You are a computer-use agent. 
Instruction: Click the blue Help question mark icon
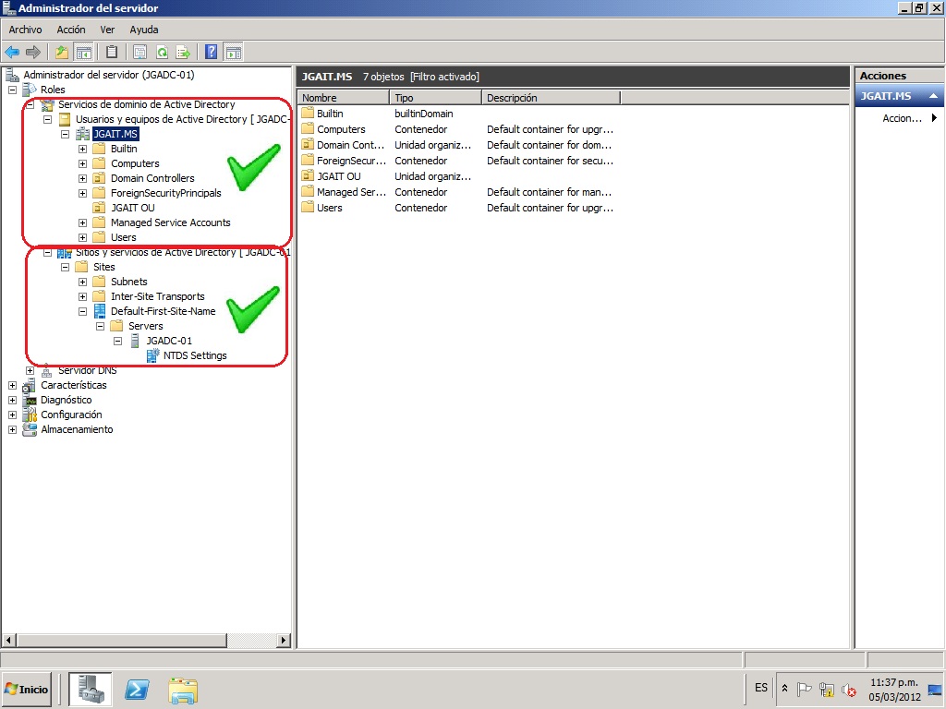[212, 53]
